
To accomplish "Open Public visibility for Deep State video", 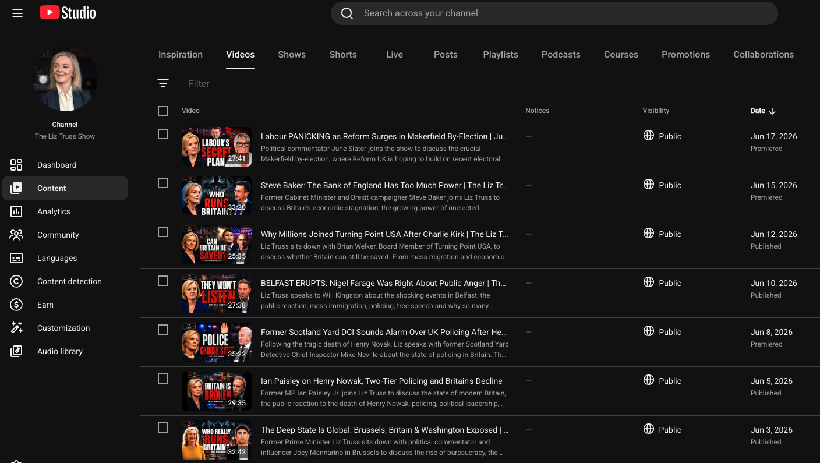I will (670, 430).
